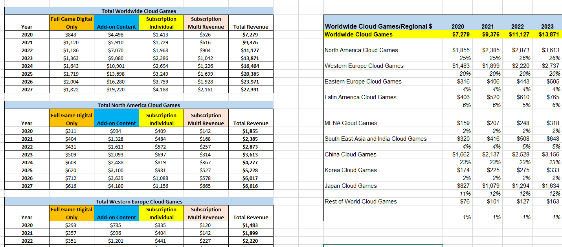Click year 2025 in the Worldwide table
Viewport: 562px width, 247px height.
tap(27, 74)
